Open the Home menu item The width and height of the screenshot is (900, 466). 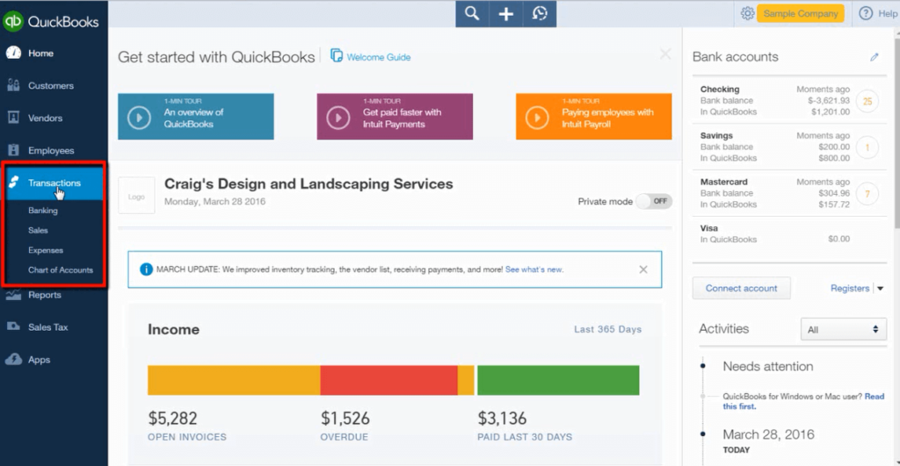(40, 53)
